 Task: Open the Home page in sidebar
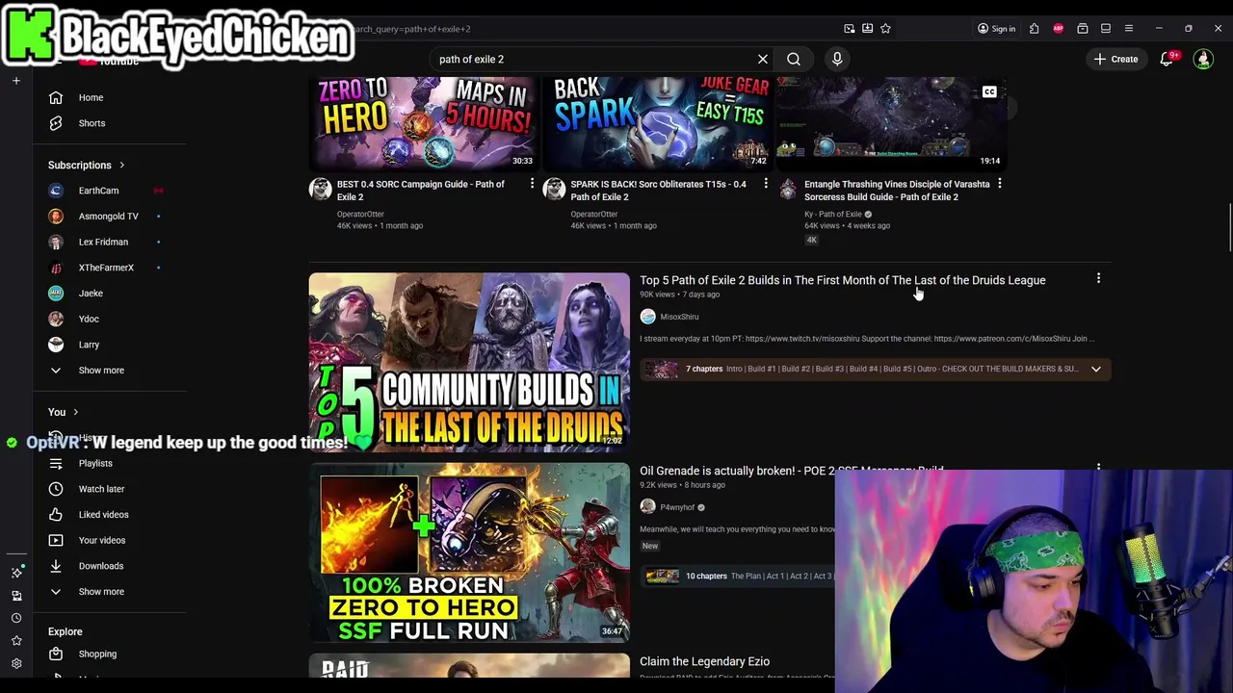[91, 97]
